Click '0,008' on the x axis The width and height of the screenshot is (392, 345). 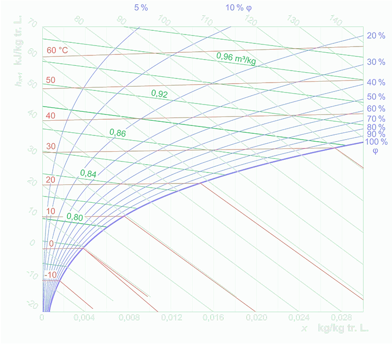[x=129, y=317]
